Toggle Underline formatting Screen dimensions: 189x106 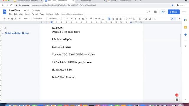coord(83,19)
